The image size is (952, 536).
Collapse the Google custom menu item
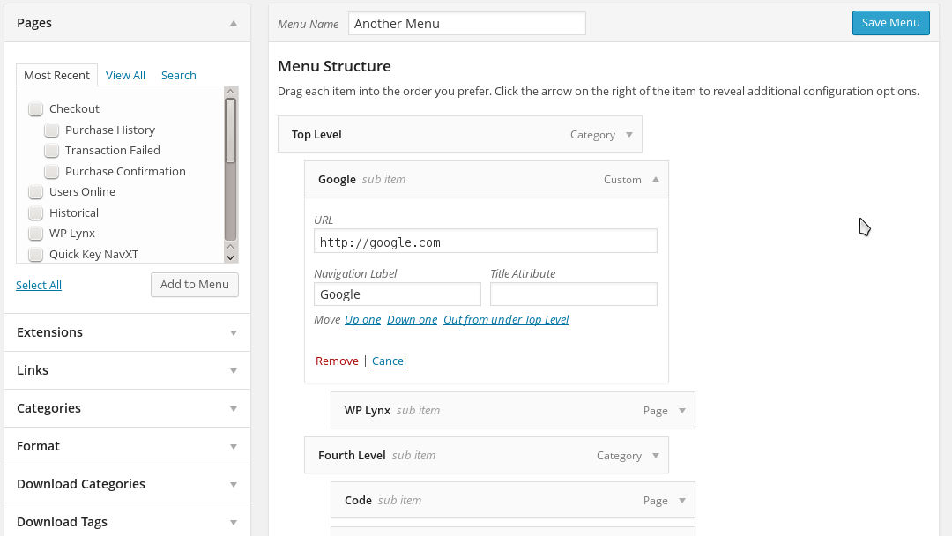656,179
